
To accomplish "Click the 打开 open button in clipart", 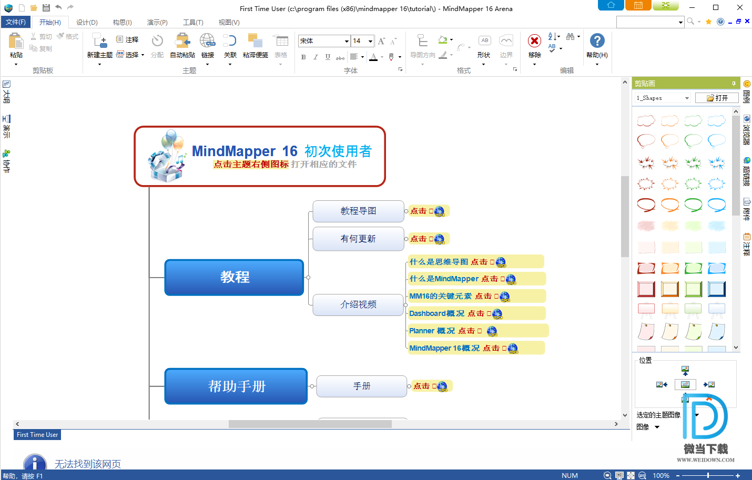I will tap(717, 98).
